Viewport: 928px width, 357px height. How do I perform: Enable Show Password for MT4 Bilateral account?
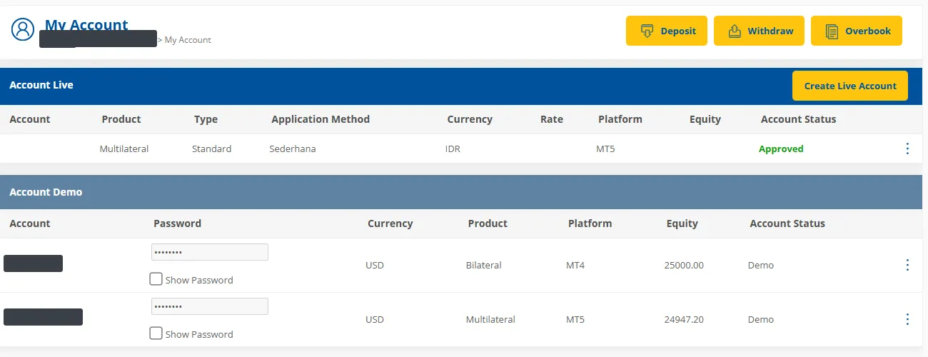tap(156, 279)
